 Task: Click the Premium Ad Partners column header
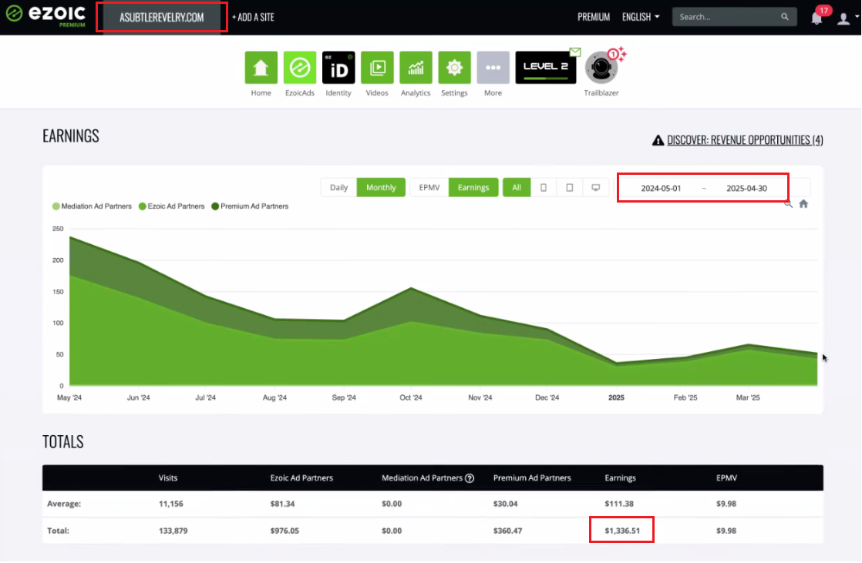click(x=532, y=478)
